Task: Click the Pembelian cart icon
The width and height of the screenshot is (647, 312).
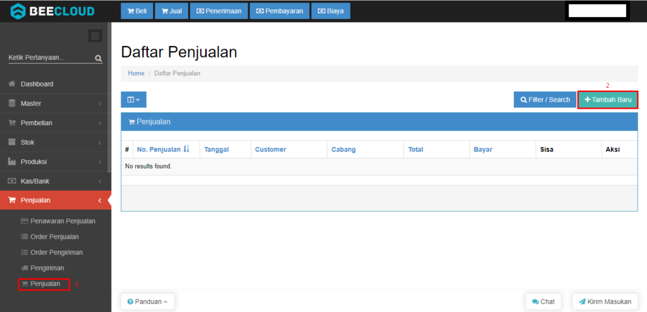Action: coord(12,123)
